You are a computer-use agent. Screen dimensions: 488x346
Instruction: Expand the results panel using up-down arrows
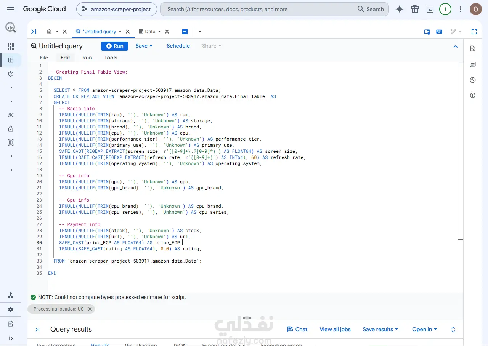[453, 330]
